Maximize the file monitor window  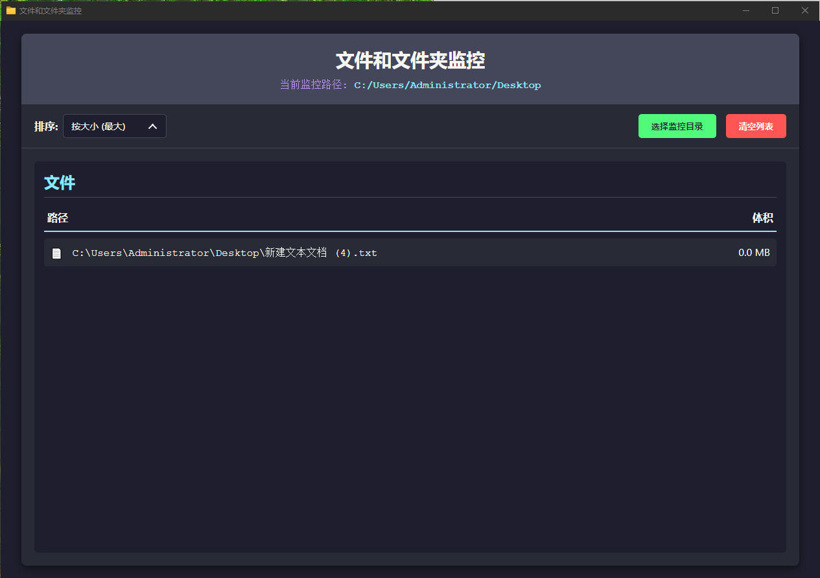775,10
